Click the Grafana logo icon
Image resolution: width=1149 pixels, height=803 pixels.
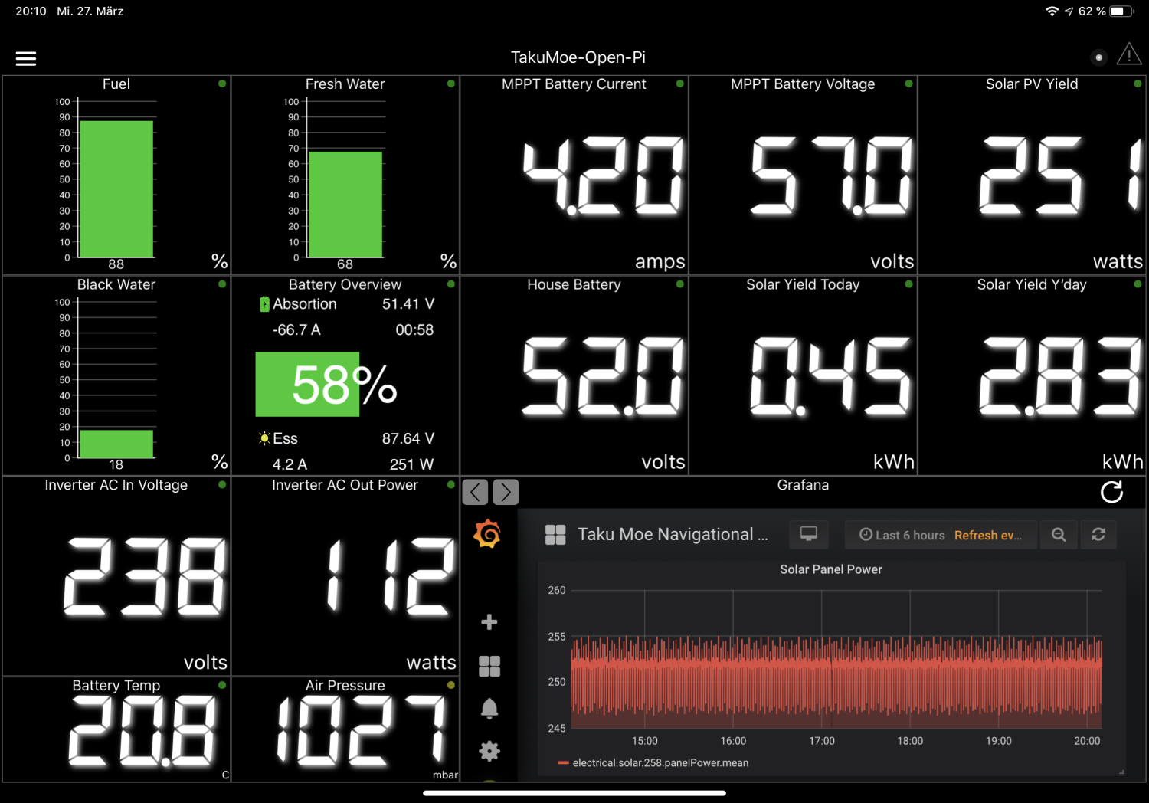[488, 534]
